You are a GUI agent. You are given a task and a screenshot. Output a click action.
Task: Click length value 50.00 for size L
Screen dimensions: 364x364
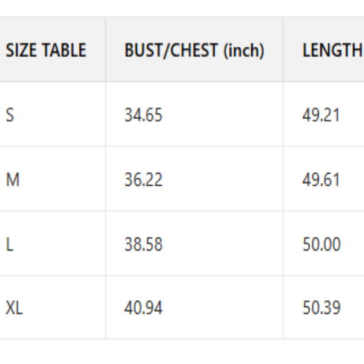(x=321, y=244)
